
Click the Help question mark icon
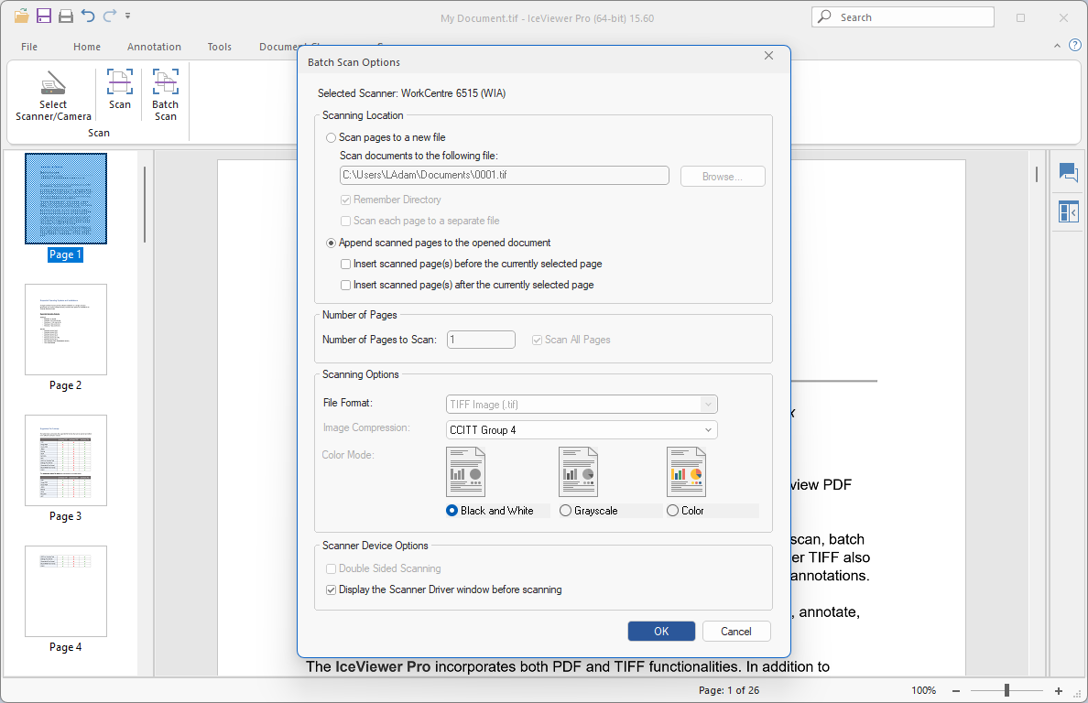pyautogui.click(x=1075, y=45)
